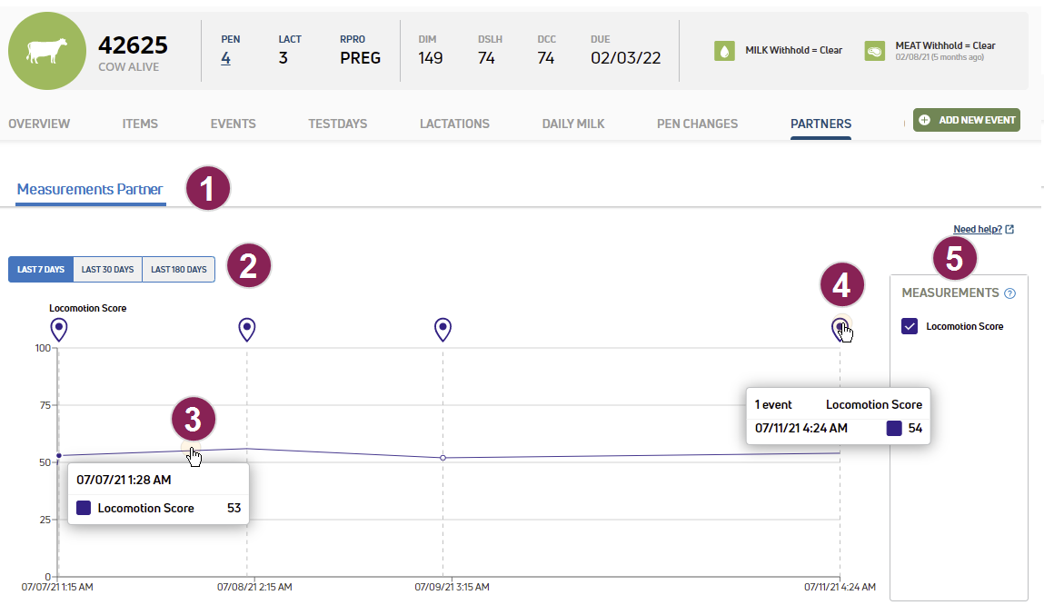
Task: Select the Last 7 Days range
Action: [41, 270]
